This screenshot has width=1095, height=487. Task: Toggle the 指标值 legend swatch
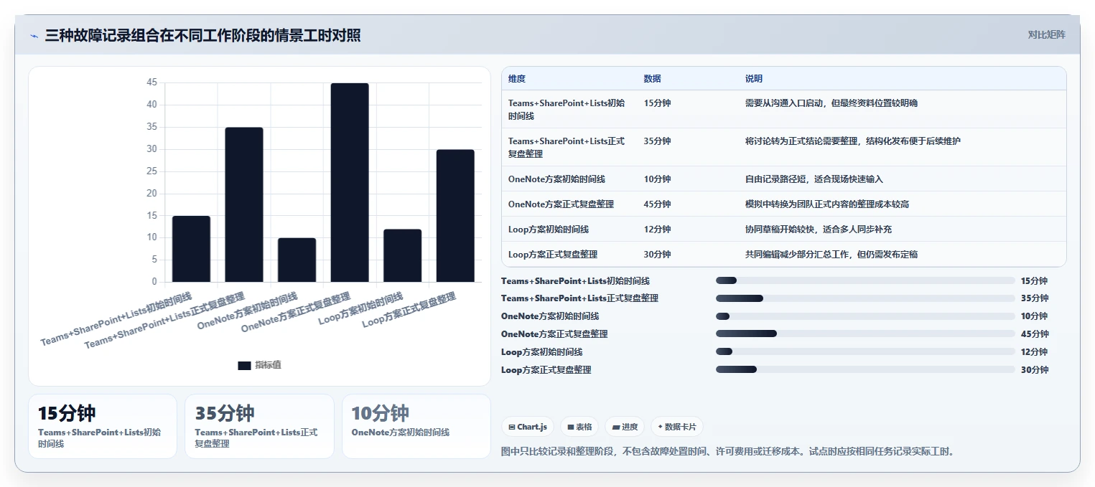point(244,365)
